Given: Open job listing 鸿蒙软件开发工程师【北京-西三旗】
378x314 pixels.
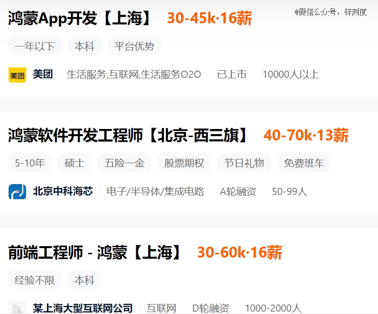Looking at the screenshot, I should click(128, 135).
